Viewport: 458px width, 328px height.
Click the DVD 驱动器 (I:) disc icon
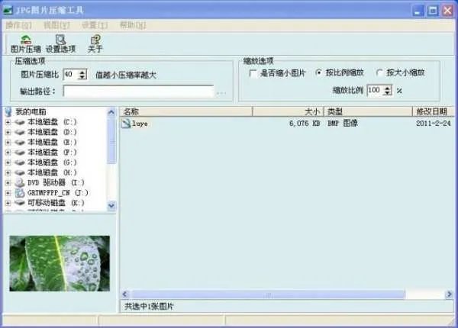20,182
